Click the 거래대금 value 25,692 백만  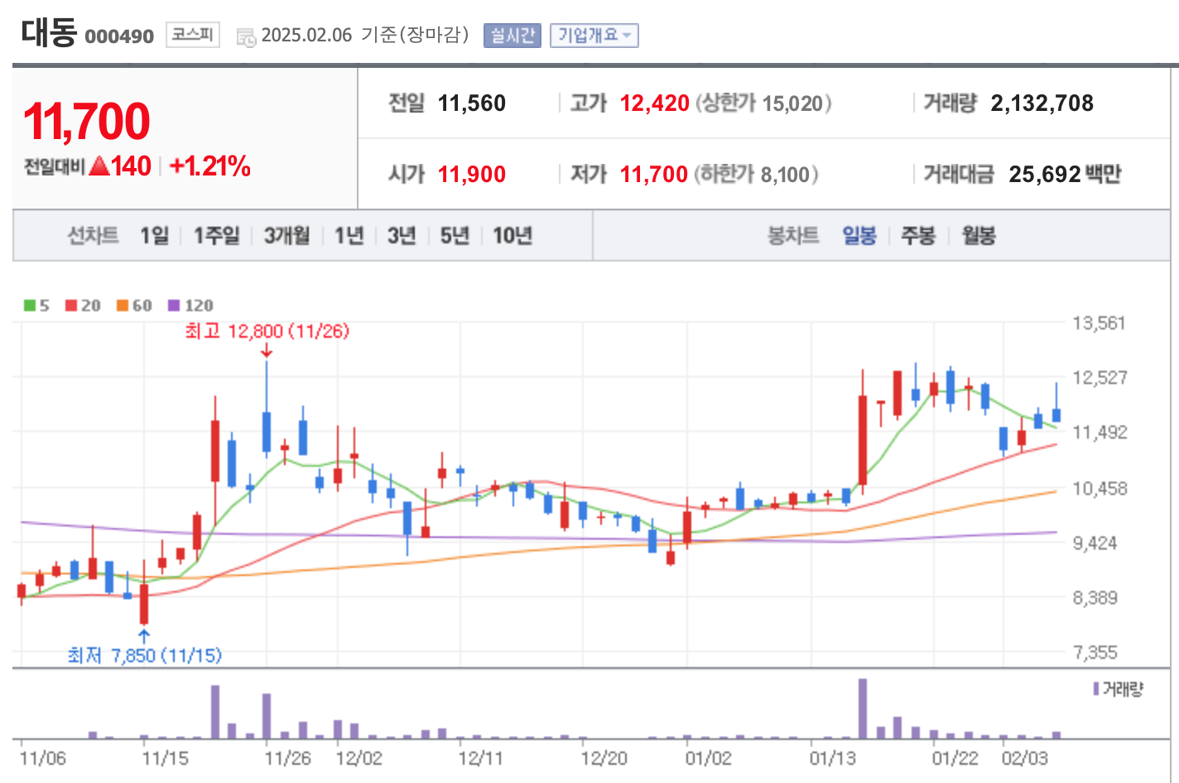[1065, 175]
